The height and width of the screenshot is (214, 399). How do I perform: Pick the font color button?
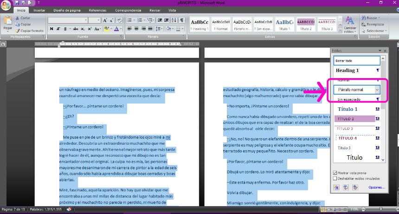click(116, 29)
